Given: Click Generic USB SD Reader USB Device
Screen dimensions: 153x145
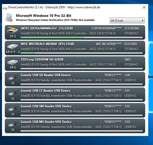Looking at the screenshot, I should click(46, 75).
